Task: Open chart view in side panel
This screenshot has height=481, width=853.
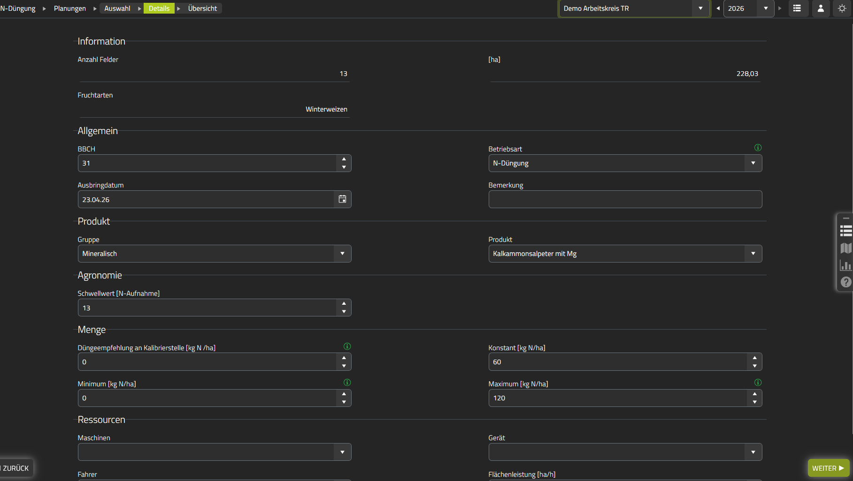Action: coord(846,266)
